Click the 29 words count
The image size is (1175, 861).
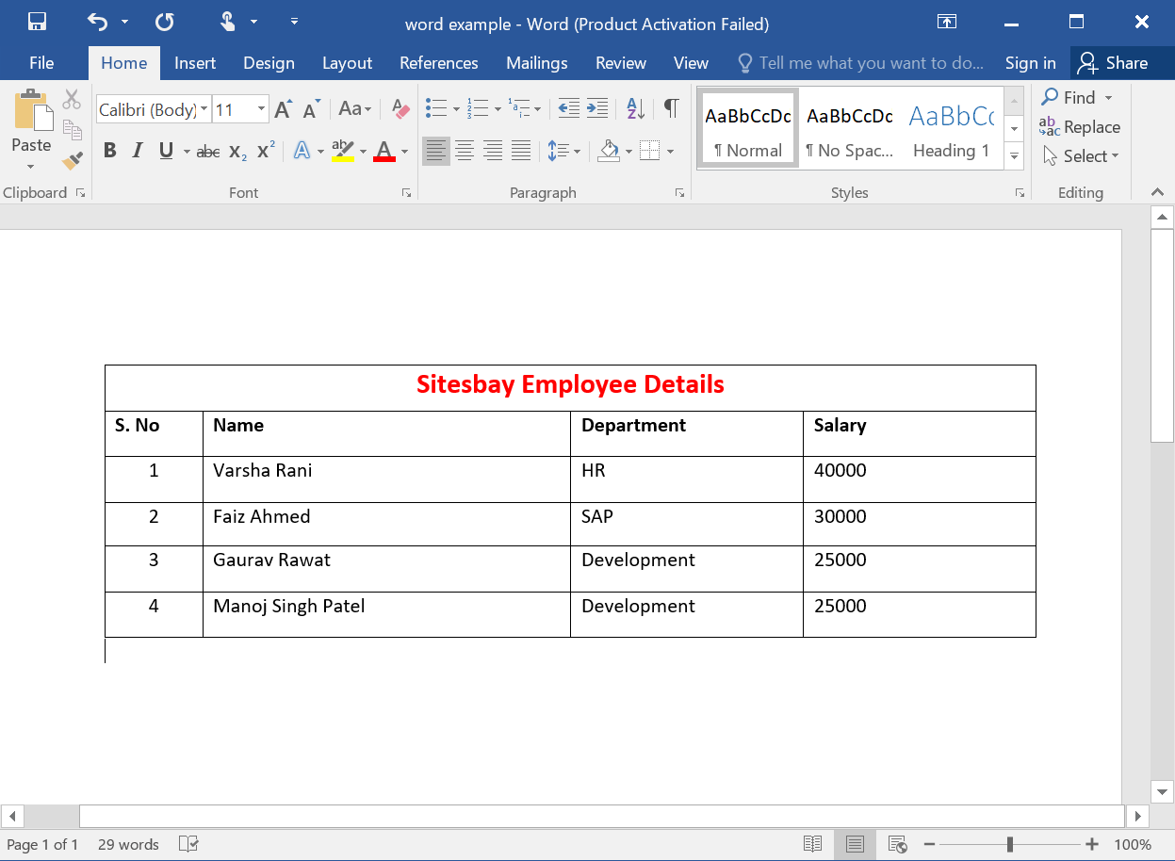128,844
